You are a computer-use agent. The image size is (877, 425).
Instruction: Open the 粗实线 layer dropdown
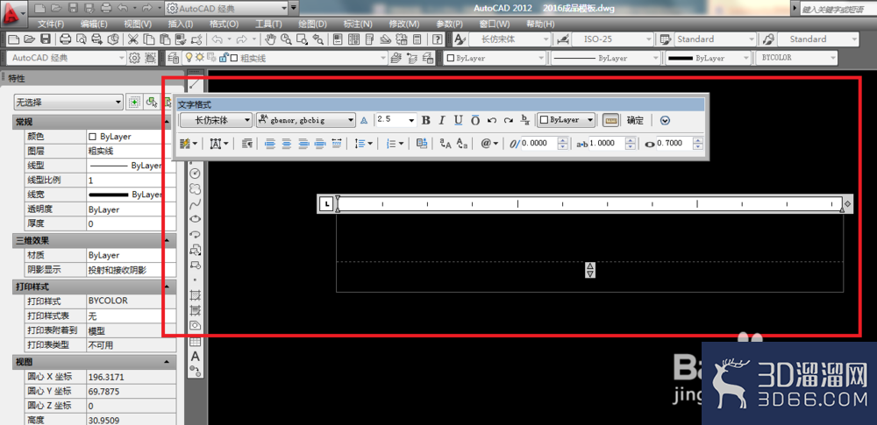point(286,58)
